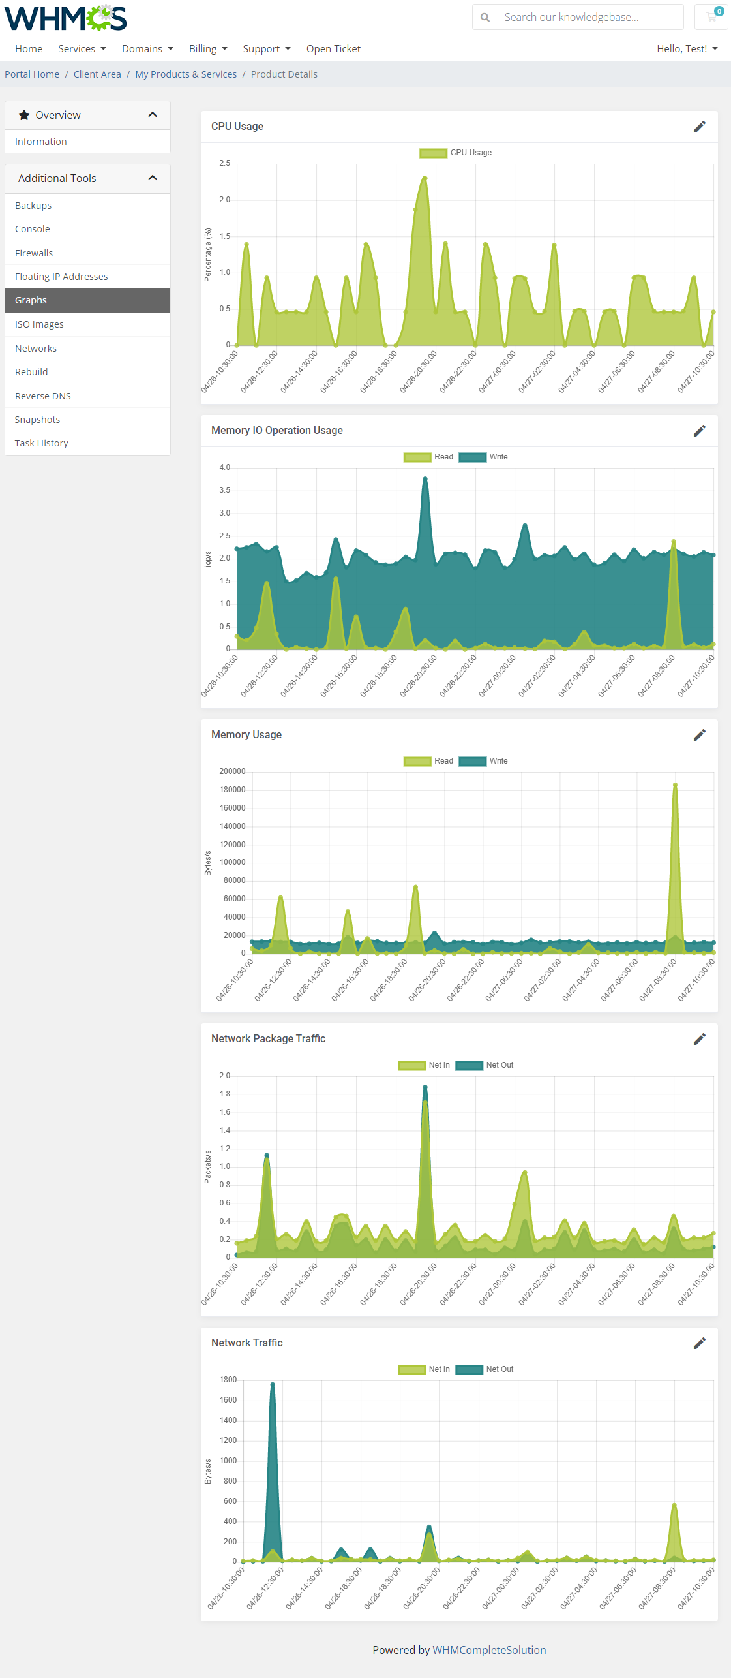Collapse the Additional Tools panel chevron

click(x=153, y=178)
